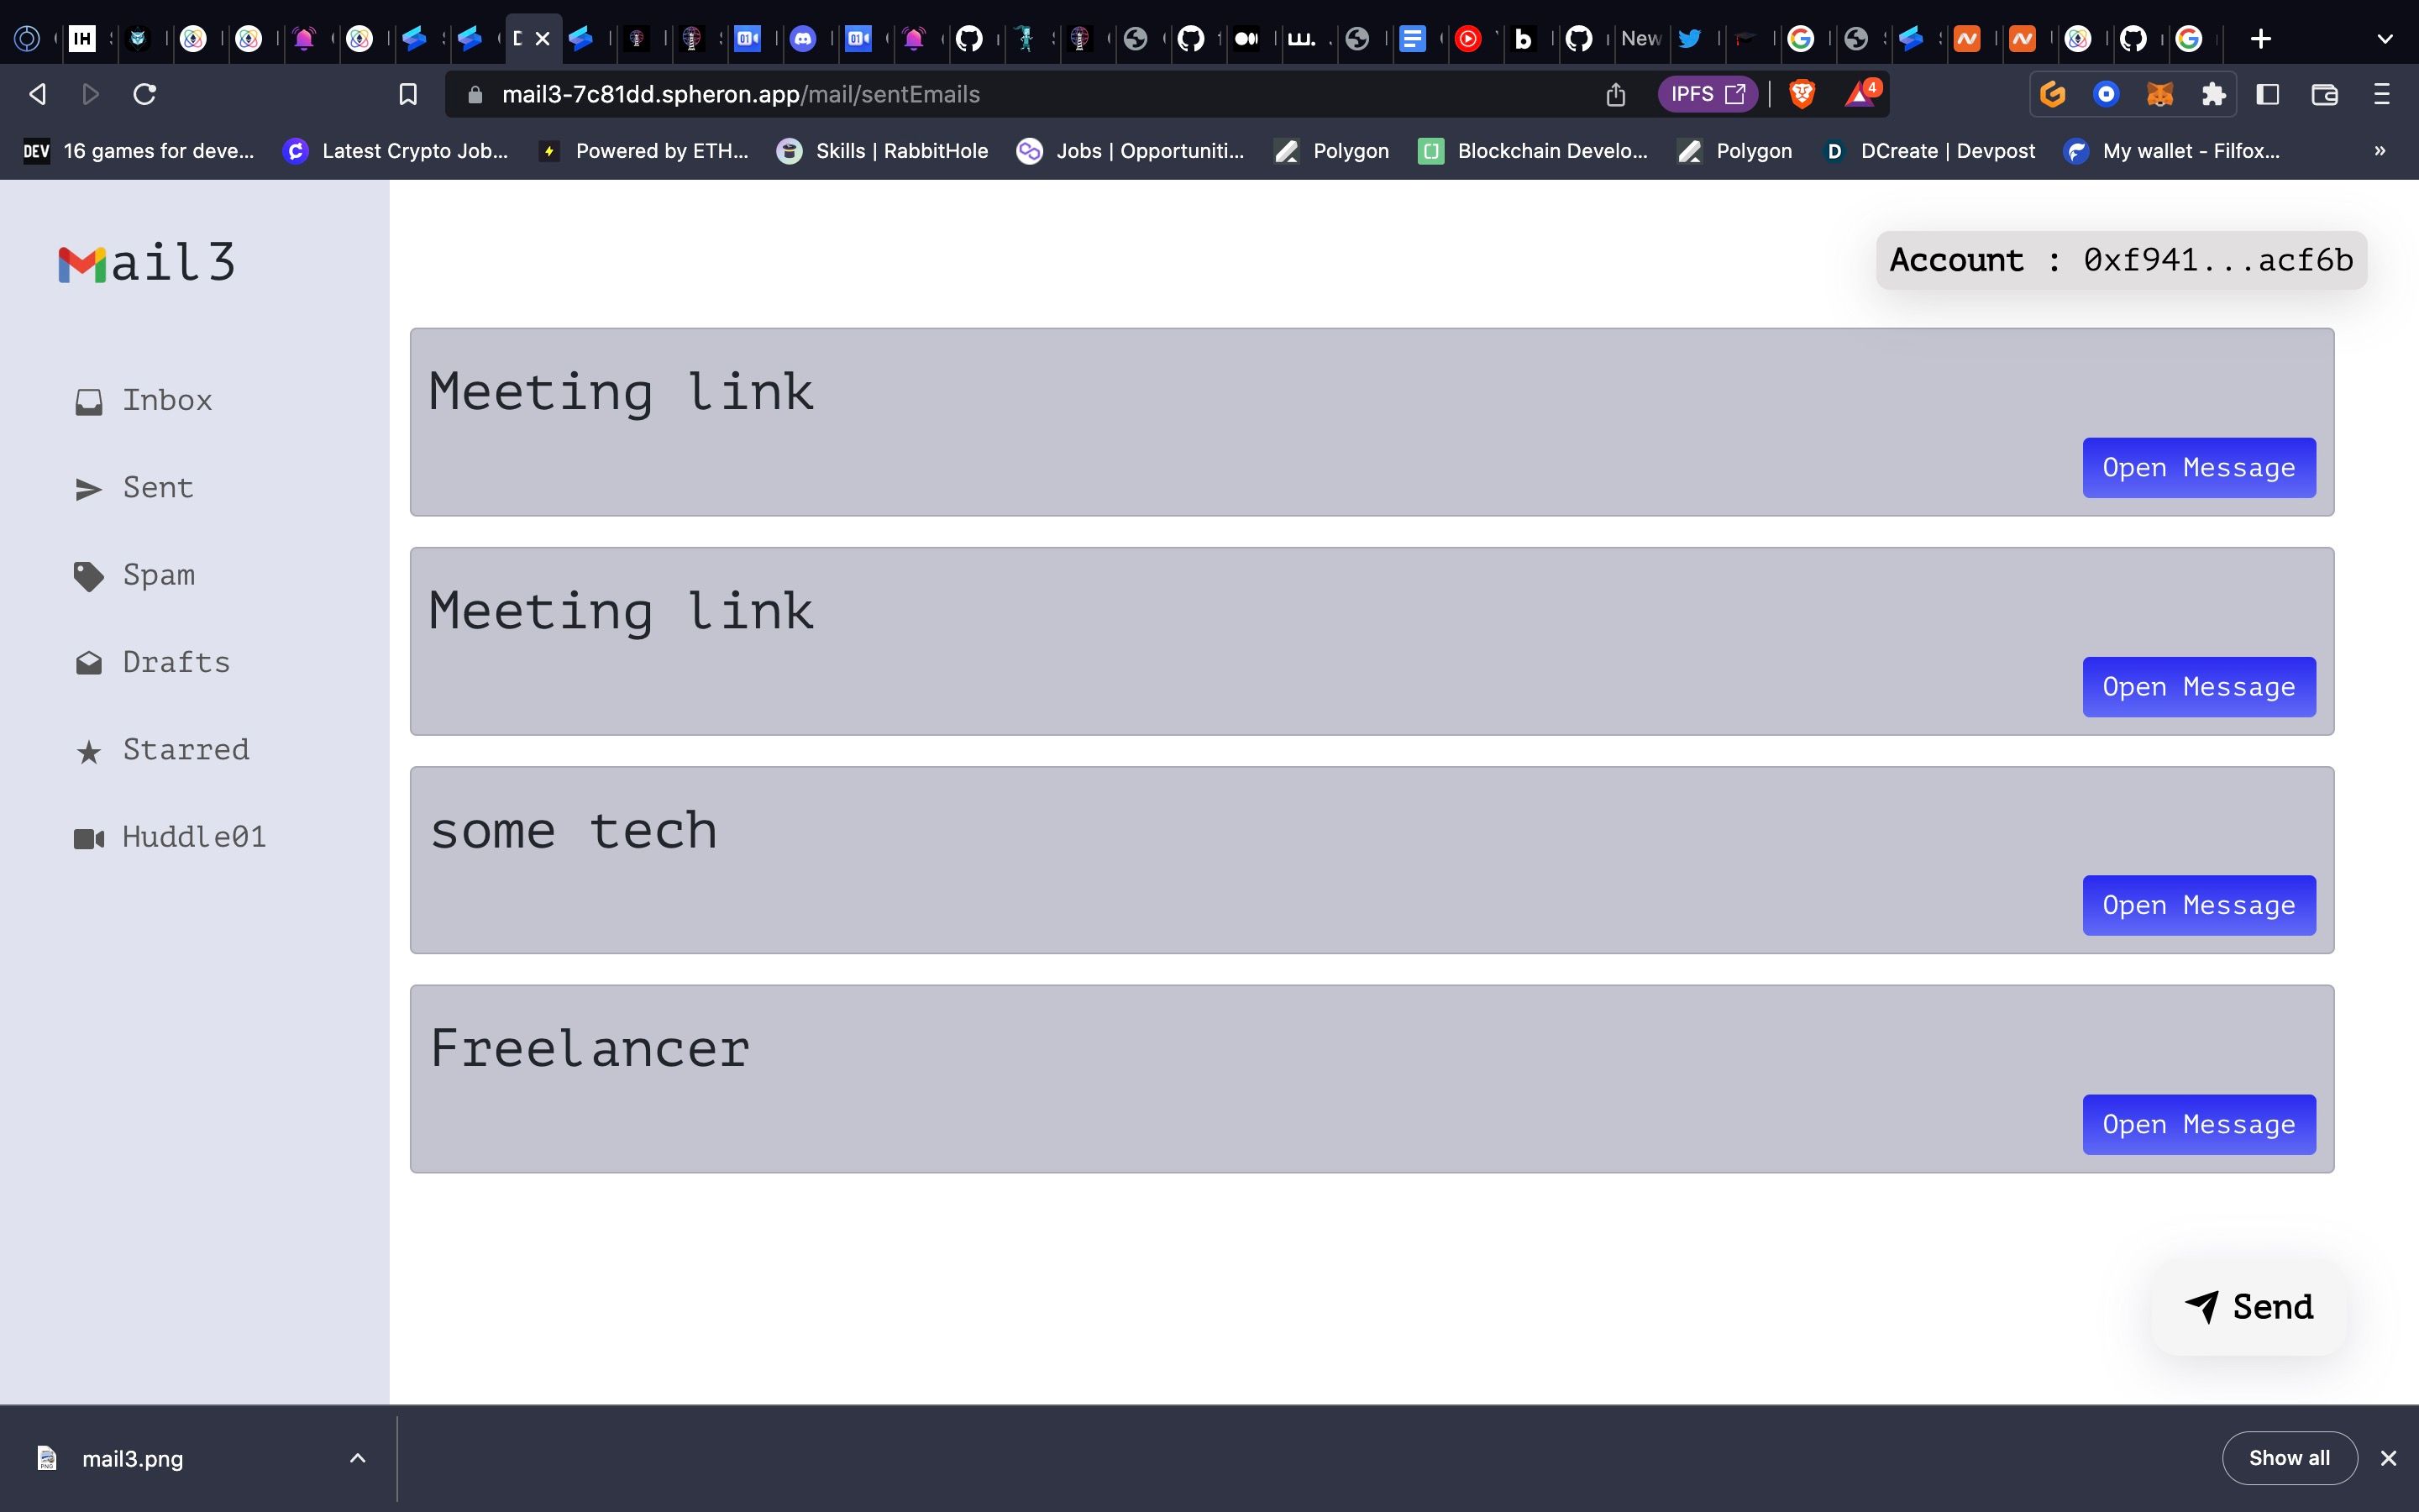This screenshot has width=2419, height=1512.
Task: Click IPFS status indicator in toolbar
Action: 1707,94
